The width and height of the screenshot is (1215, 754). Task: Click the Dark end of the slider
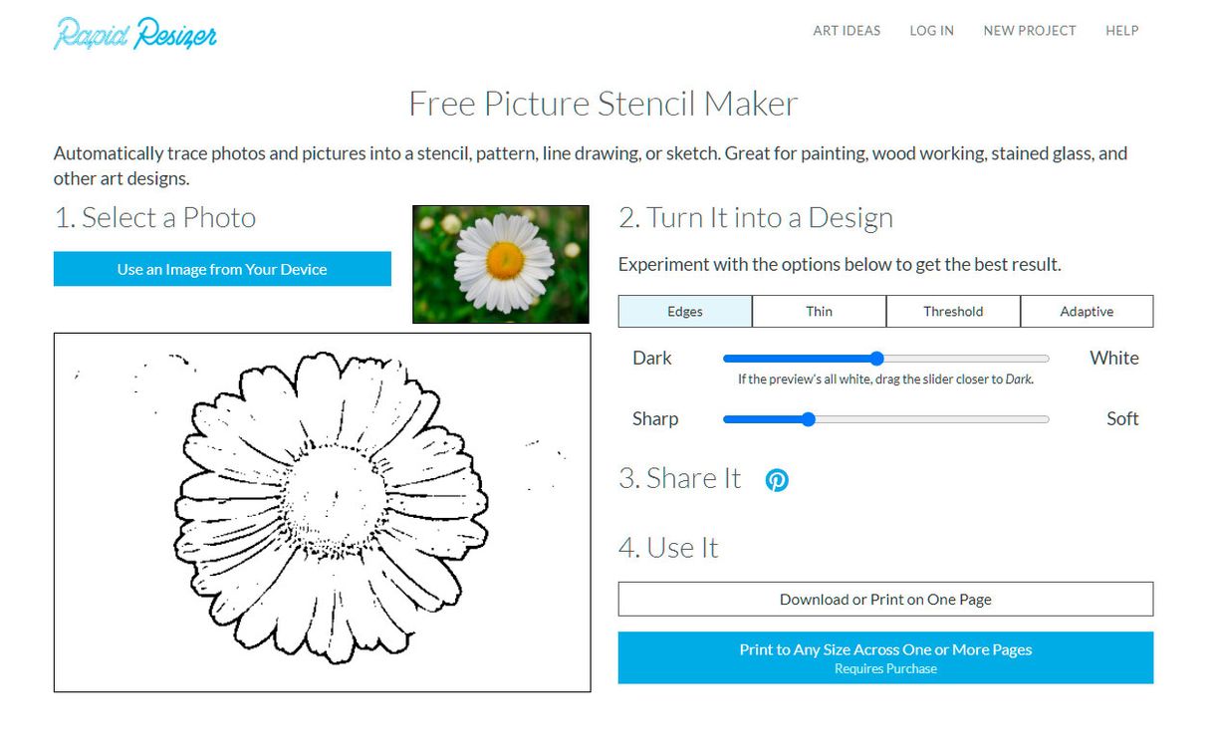pyautogui.click(x=652, y=358)
